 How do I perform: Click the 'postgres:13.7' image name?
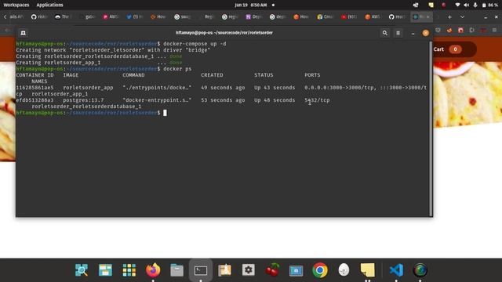coord(83,100)
